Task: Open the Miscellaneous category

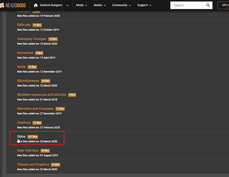Action: [x=28, y=81]
